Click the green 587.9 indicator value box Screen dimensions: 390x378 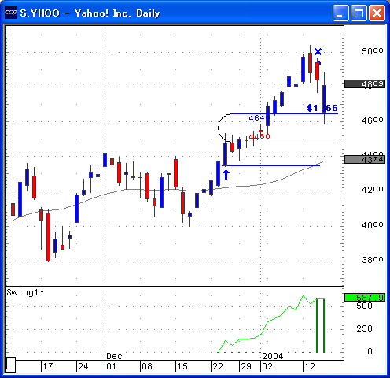[364, 298]
